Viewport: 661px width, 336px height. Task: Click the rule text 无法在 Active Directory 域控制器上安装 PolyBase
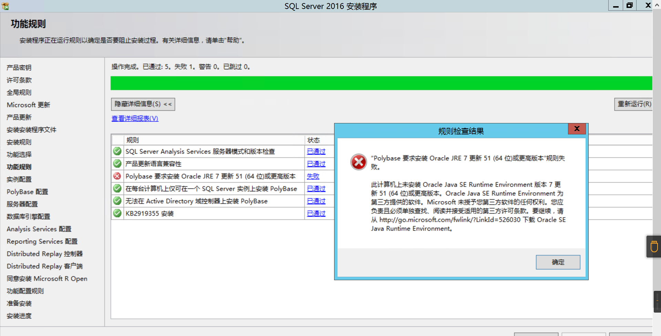pos(196,201)
